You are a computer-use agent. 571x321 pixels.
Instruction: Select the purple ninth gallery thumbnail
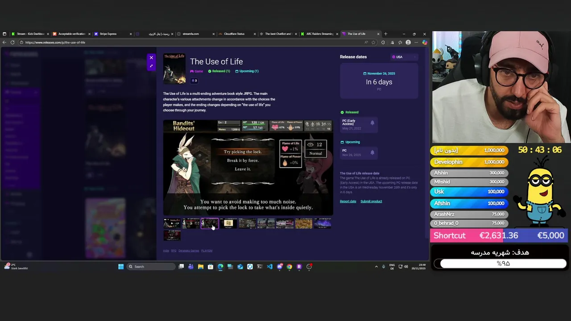pos(323,223)
